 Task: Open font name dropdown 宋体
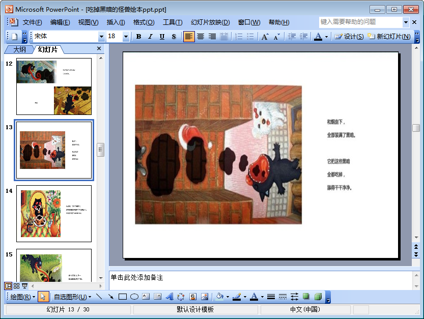click(101, 37)
